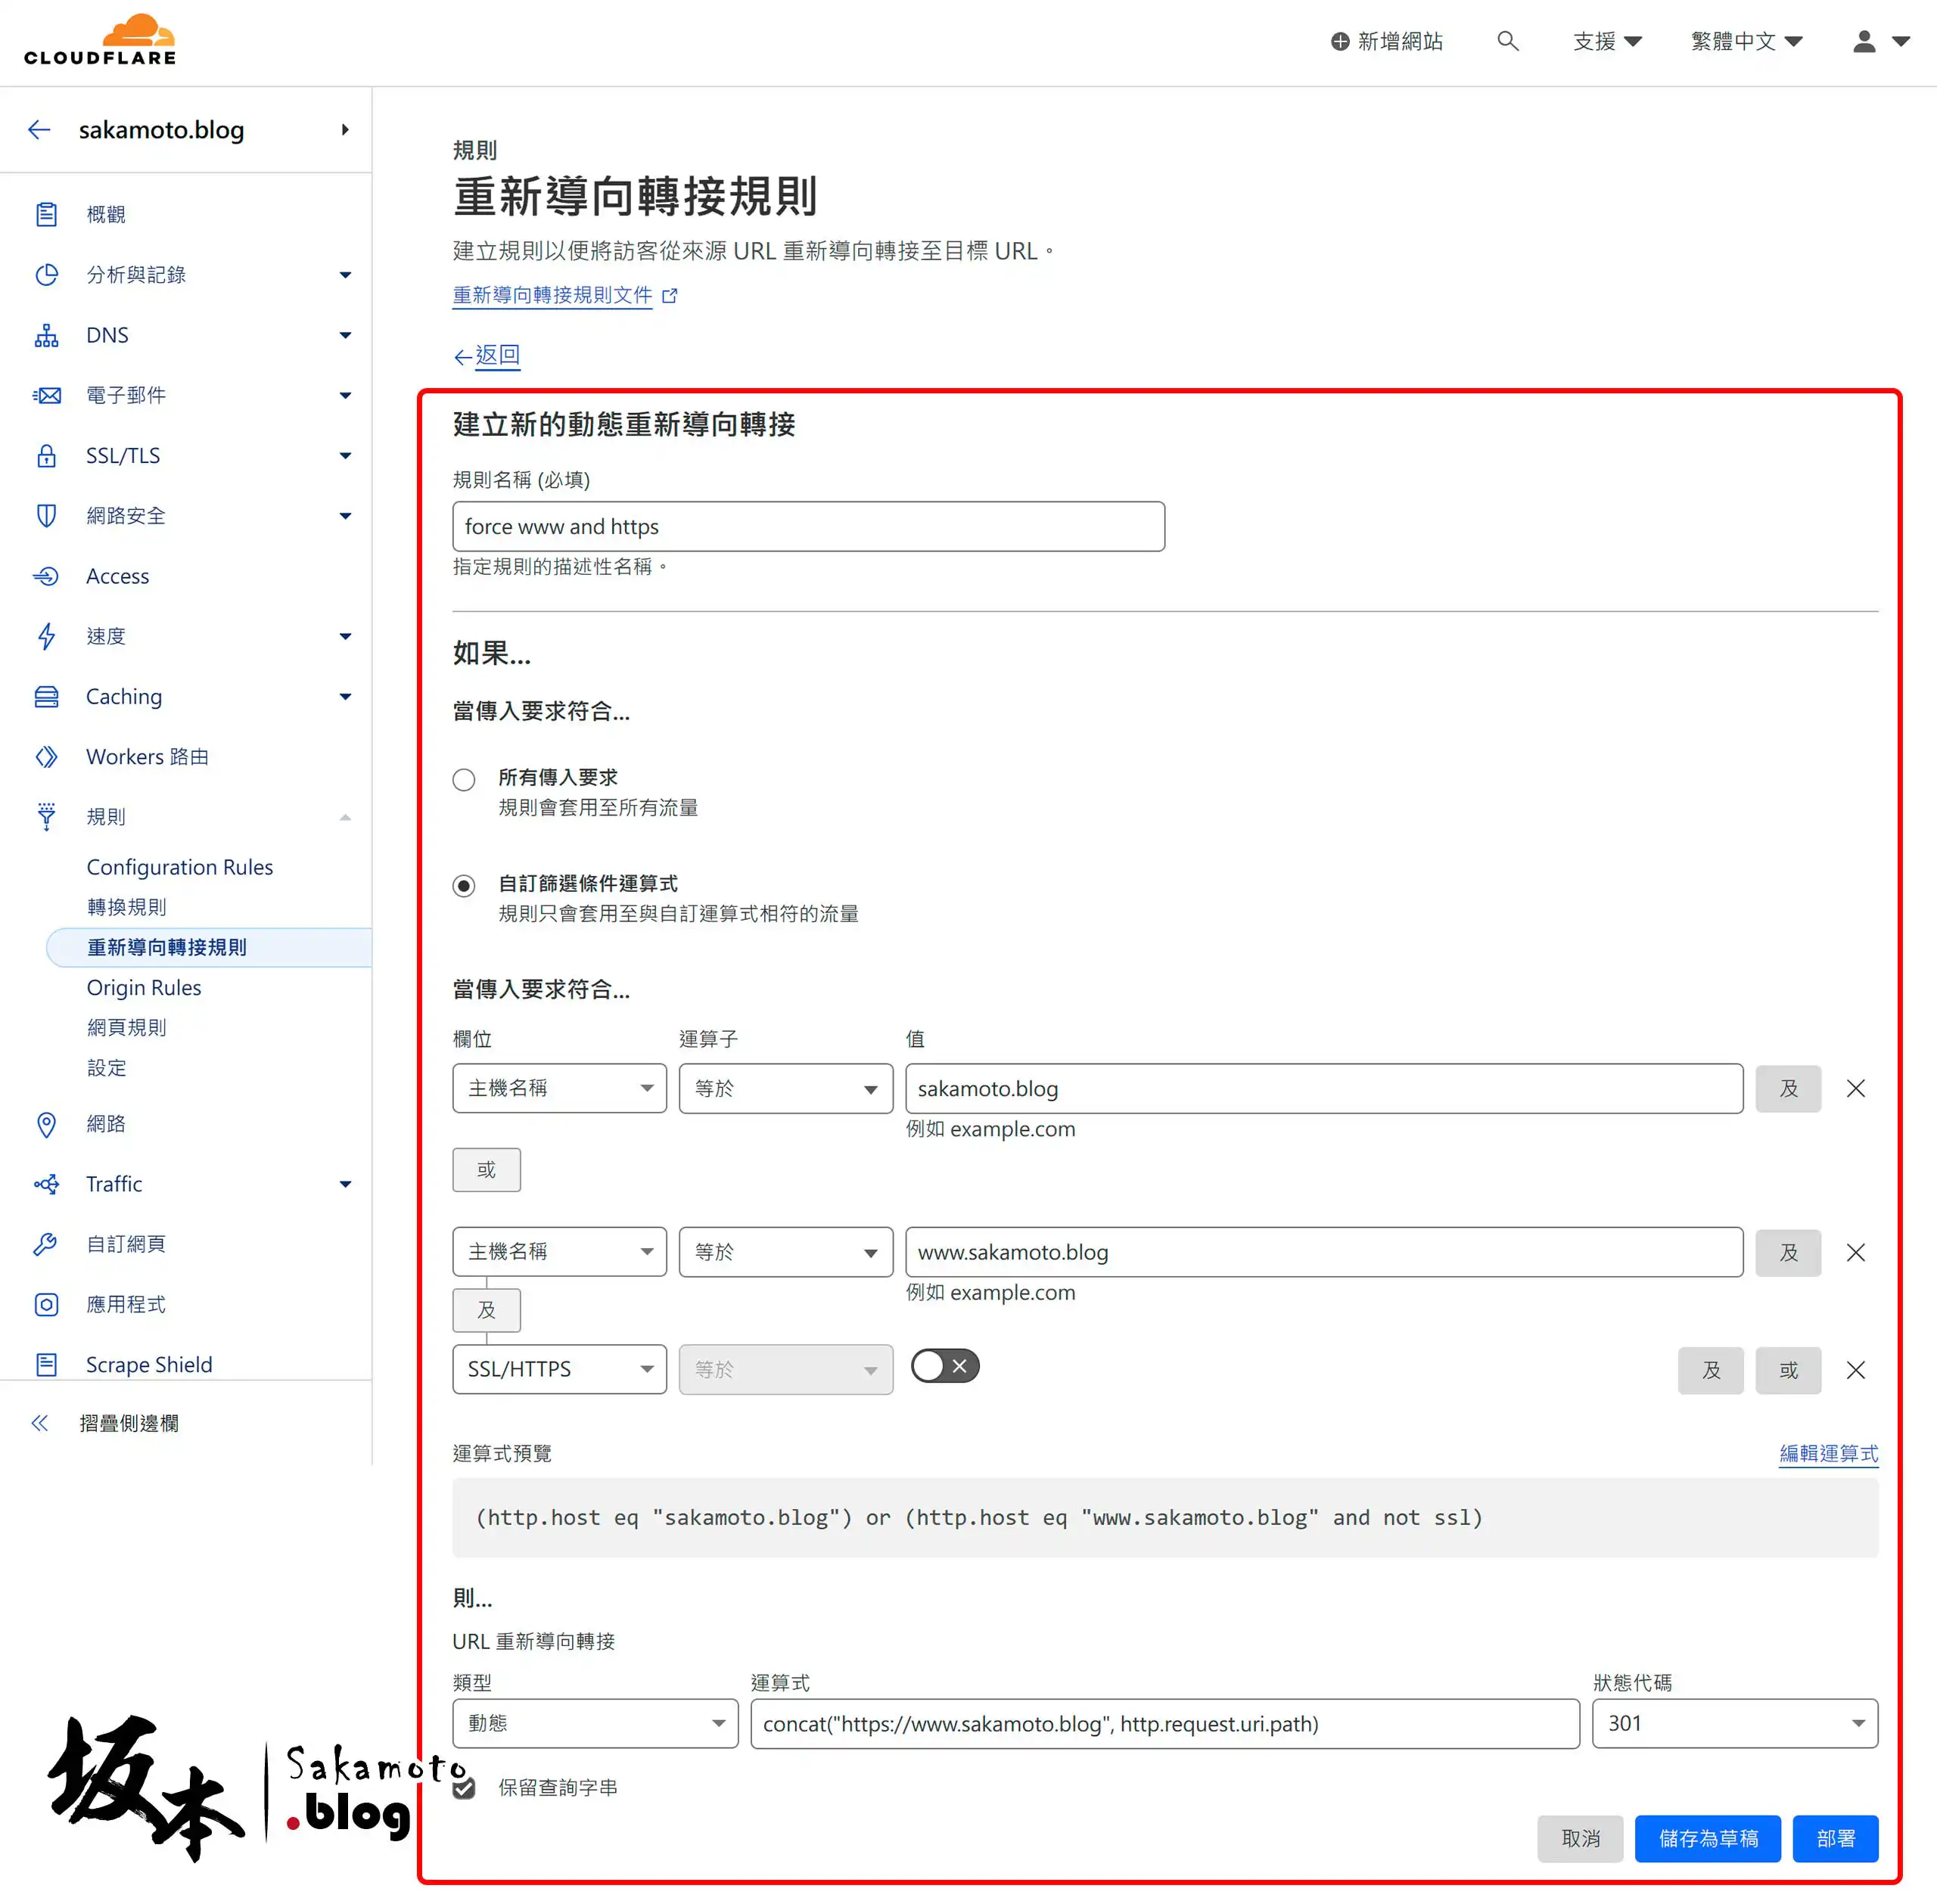Select the DNS sidebar icon

pyautogui.click(x=46, y=335)
